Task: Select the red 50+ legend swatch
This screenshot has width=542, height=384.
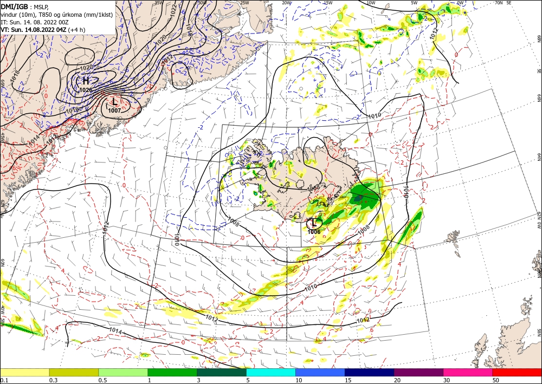Action: click(x=517, y=372)
